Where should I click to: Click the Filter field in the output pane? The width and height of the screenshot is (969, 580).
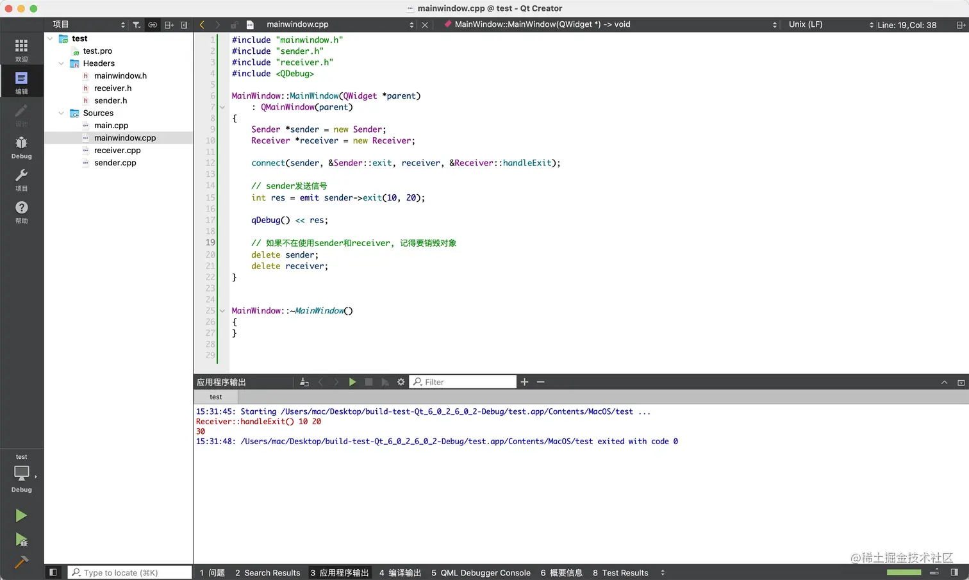click(x=463, y=382)
